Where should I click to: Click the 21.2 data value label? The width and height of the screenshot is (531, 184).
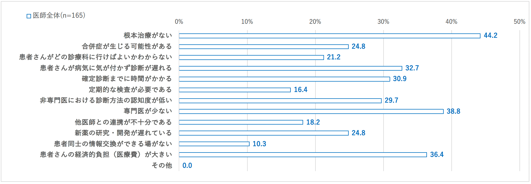coord(334,57)
